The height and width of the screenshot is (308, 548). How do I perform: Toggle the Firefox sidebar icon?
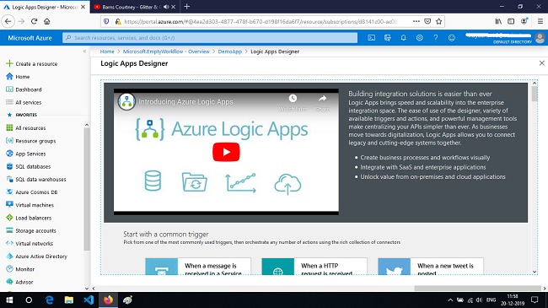pos(511,21)
